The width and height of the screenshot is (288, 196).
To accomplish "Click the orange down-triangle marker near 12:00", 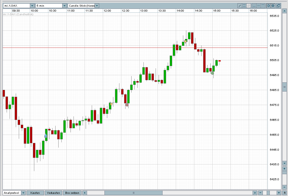I will [111, 104].
